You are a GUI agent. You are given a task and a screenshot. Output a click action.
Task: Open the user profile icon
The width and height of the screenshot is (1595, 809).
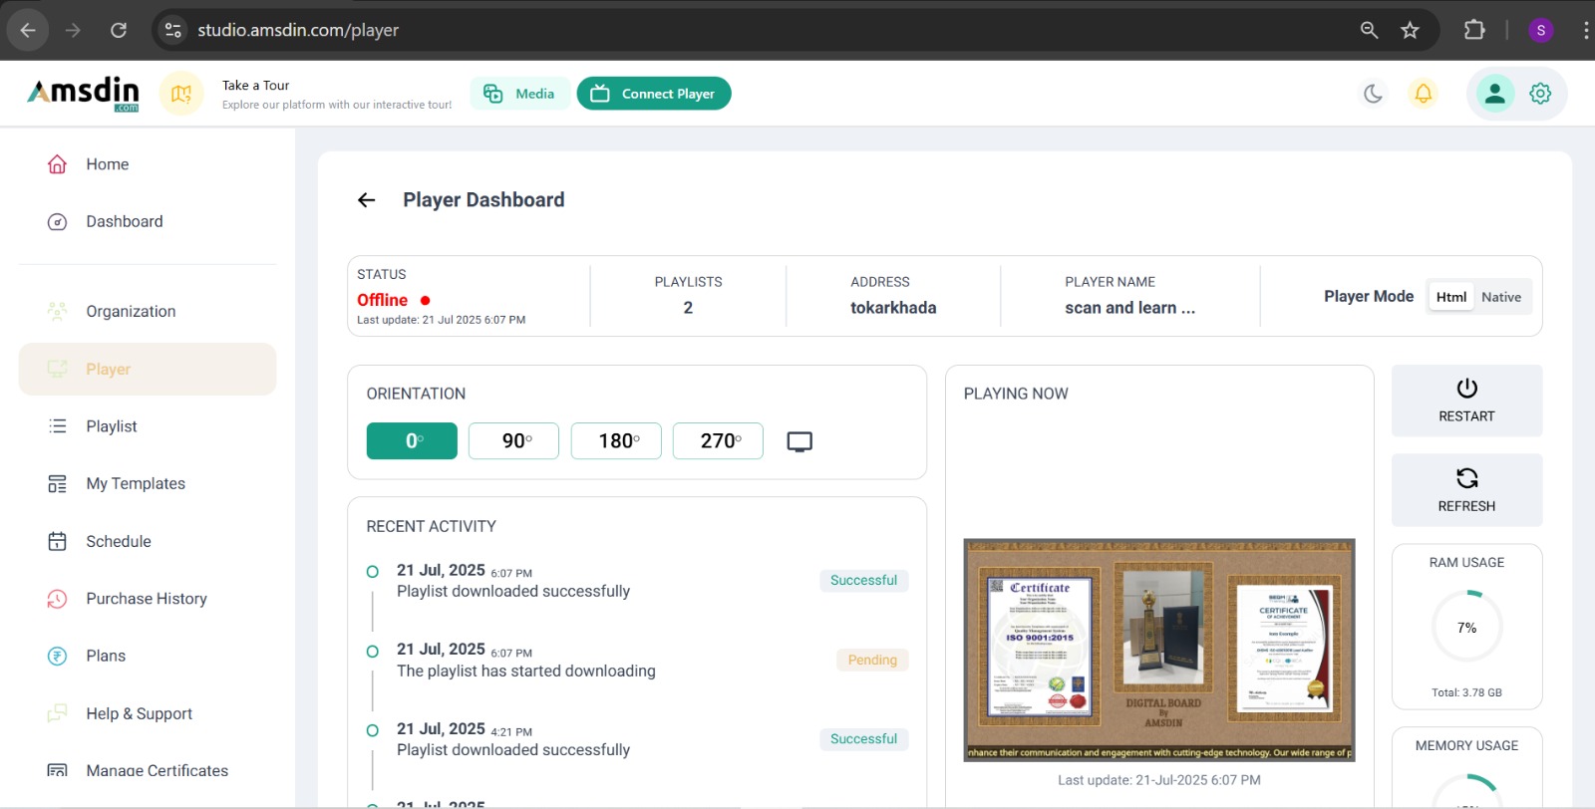tap(1494, 94)
